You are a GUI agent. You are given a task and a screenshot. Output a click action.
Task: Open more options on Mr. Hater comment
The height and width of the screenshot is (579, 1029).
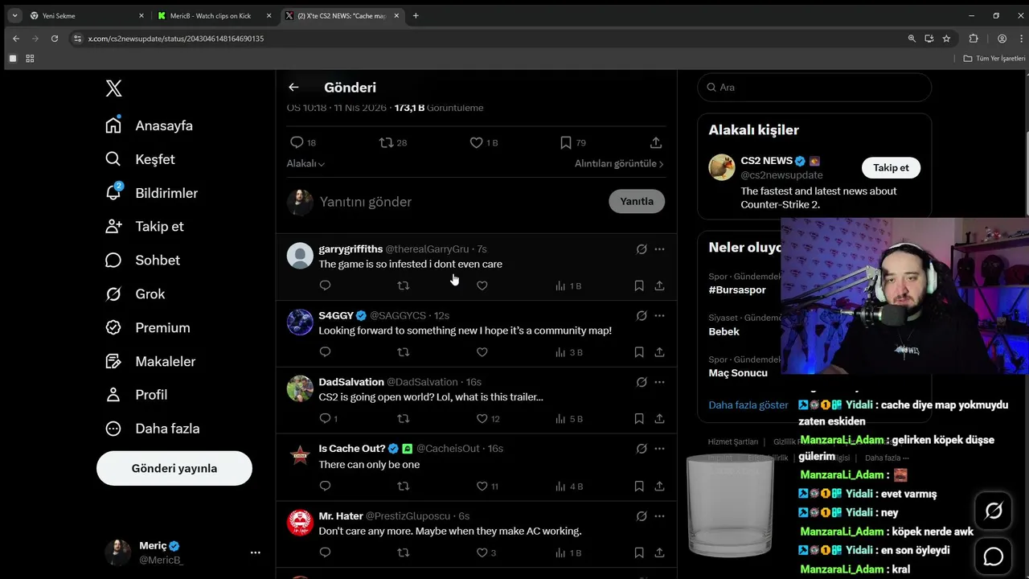pyautogui.click(x=659, y=516)
